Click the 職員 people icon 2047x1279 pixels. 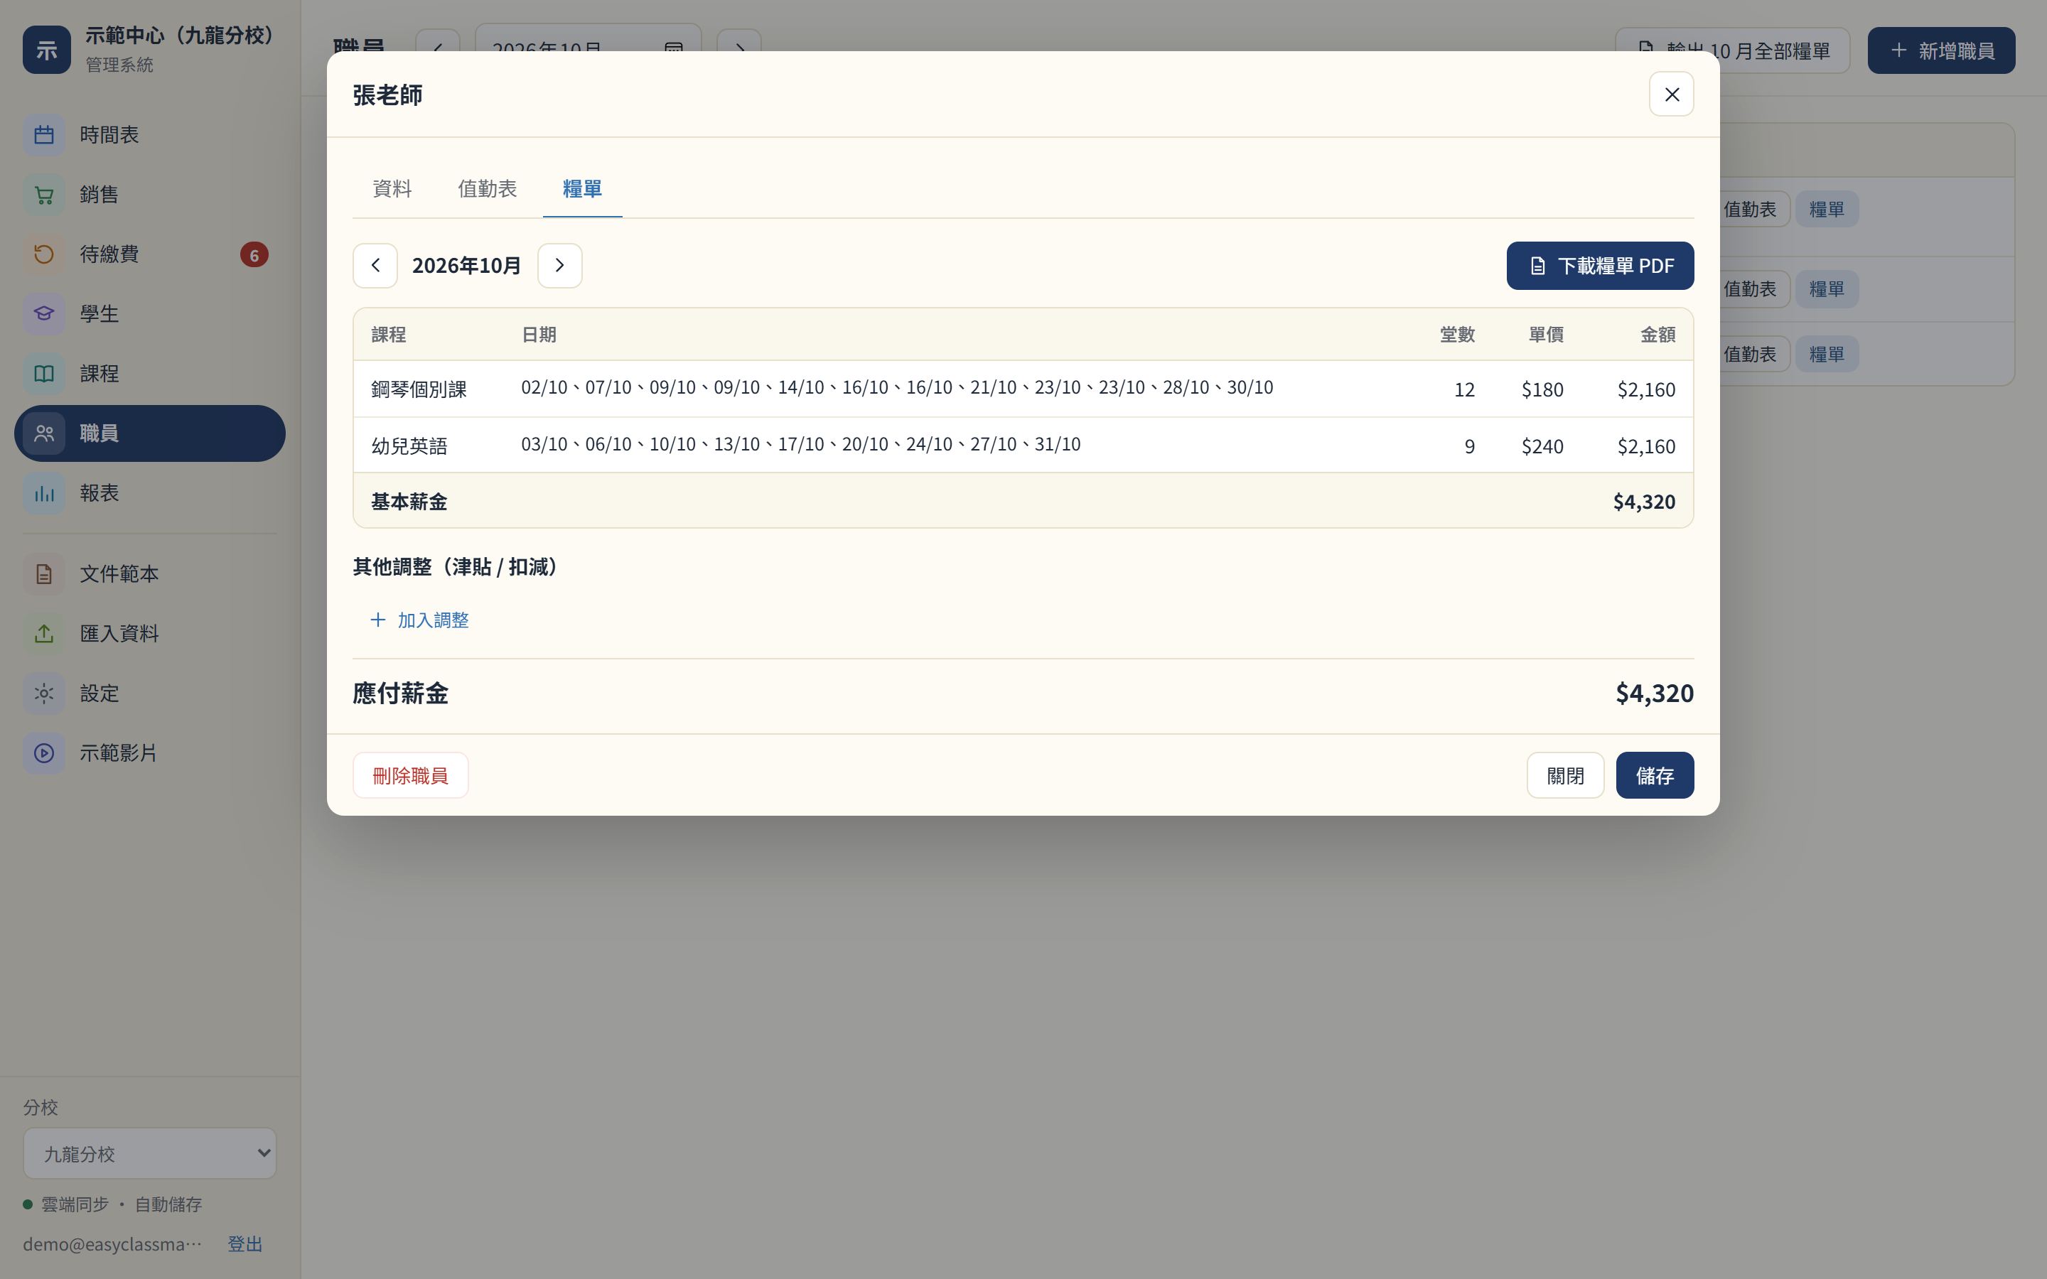point(44,434)
